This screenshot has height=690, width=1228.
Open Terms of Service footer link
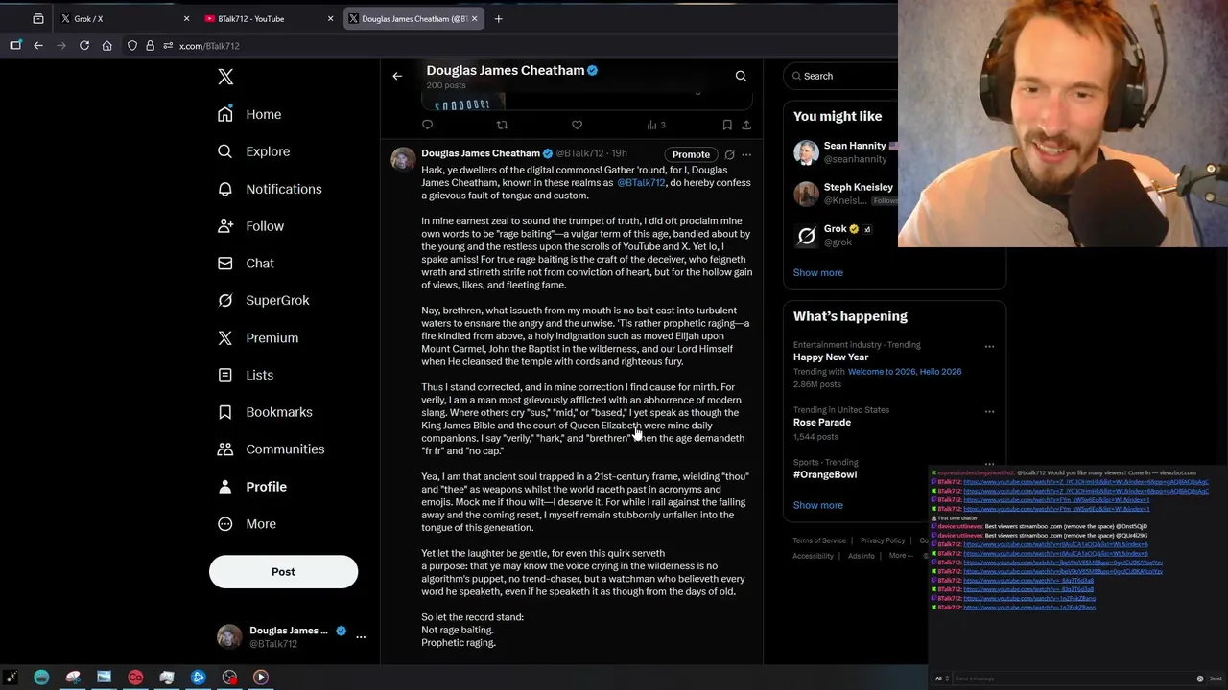pos(819,540)
